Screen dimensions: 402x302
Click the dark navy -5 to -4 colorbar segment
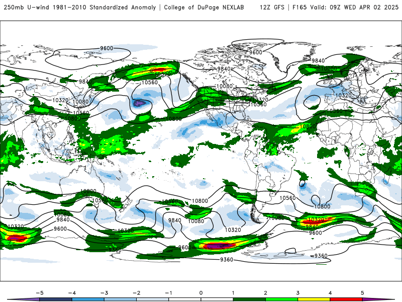[56, 299]
